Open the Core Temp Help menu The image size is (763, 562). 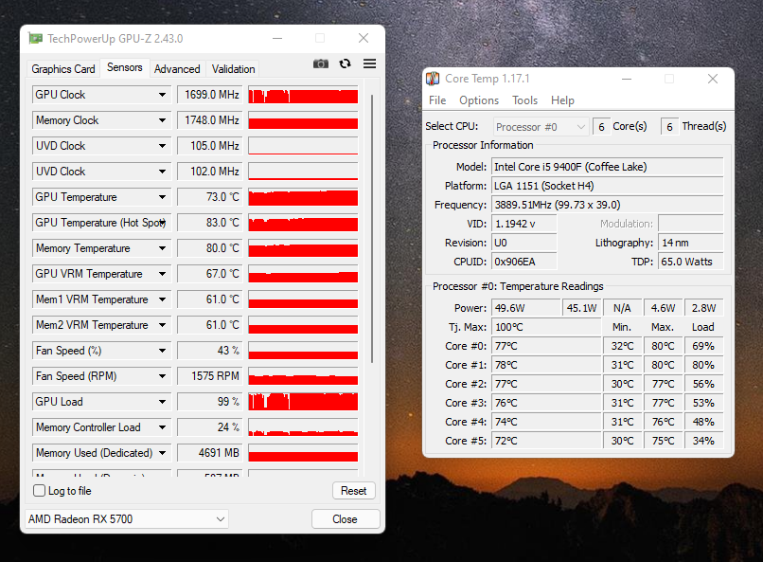coord(562,100)
